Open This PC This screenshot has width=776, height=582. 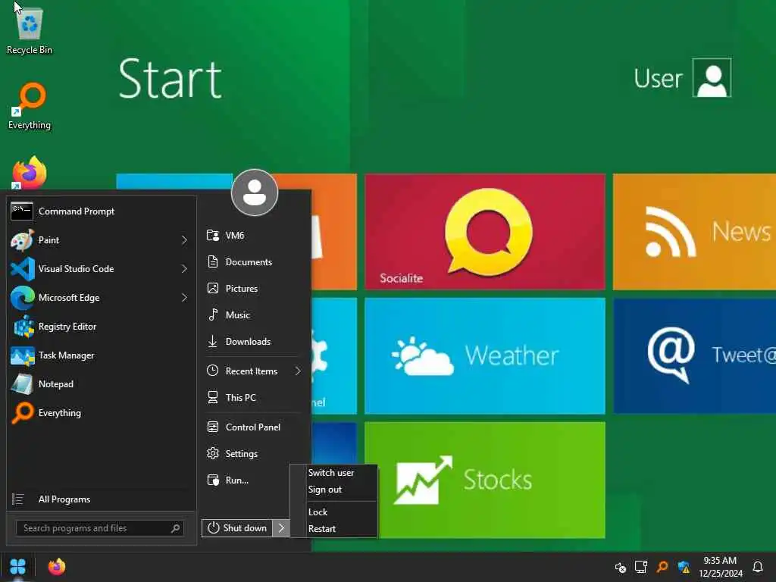253,397
